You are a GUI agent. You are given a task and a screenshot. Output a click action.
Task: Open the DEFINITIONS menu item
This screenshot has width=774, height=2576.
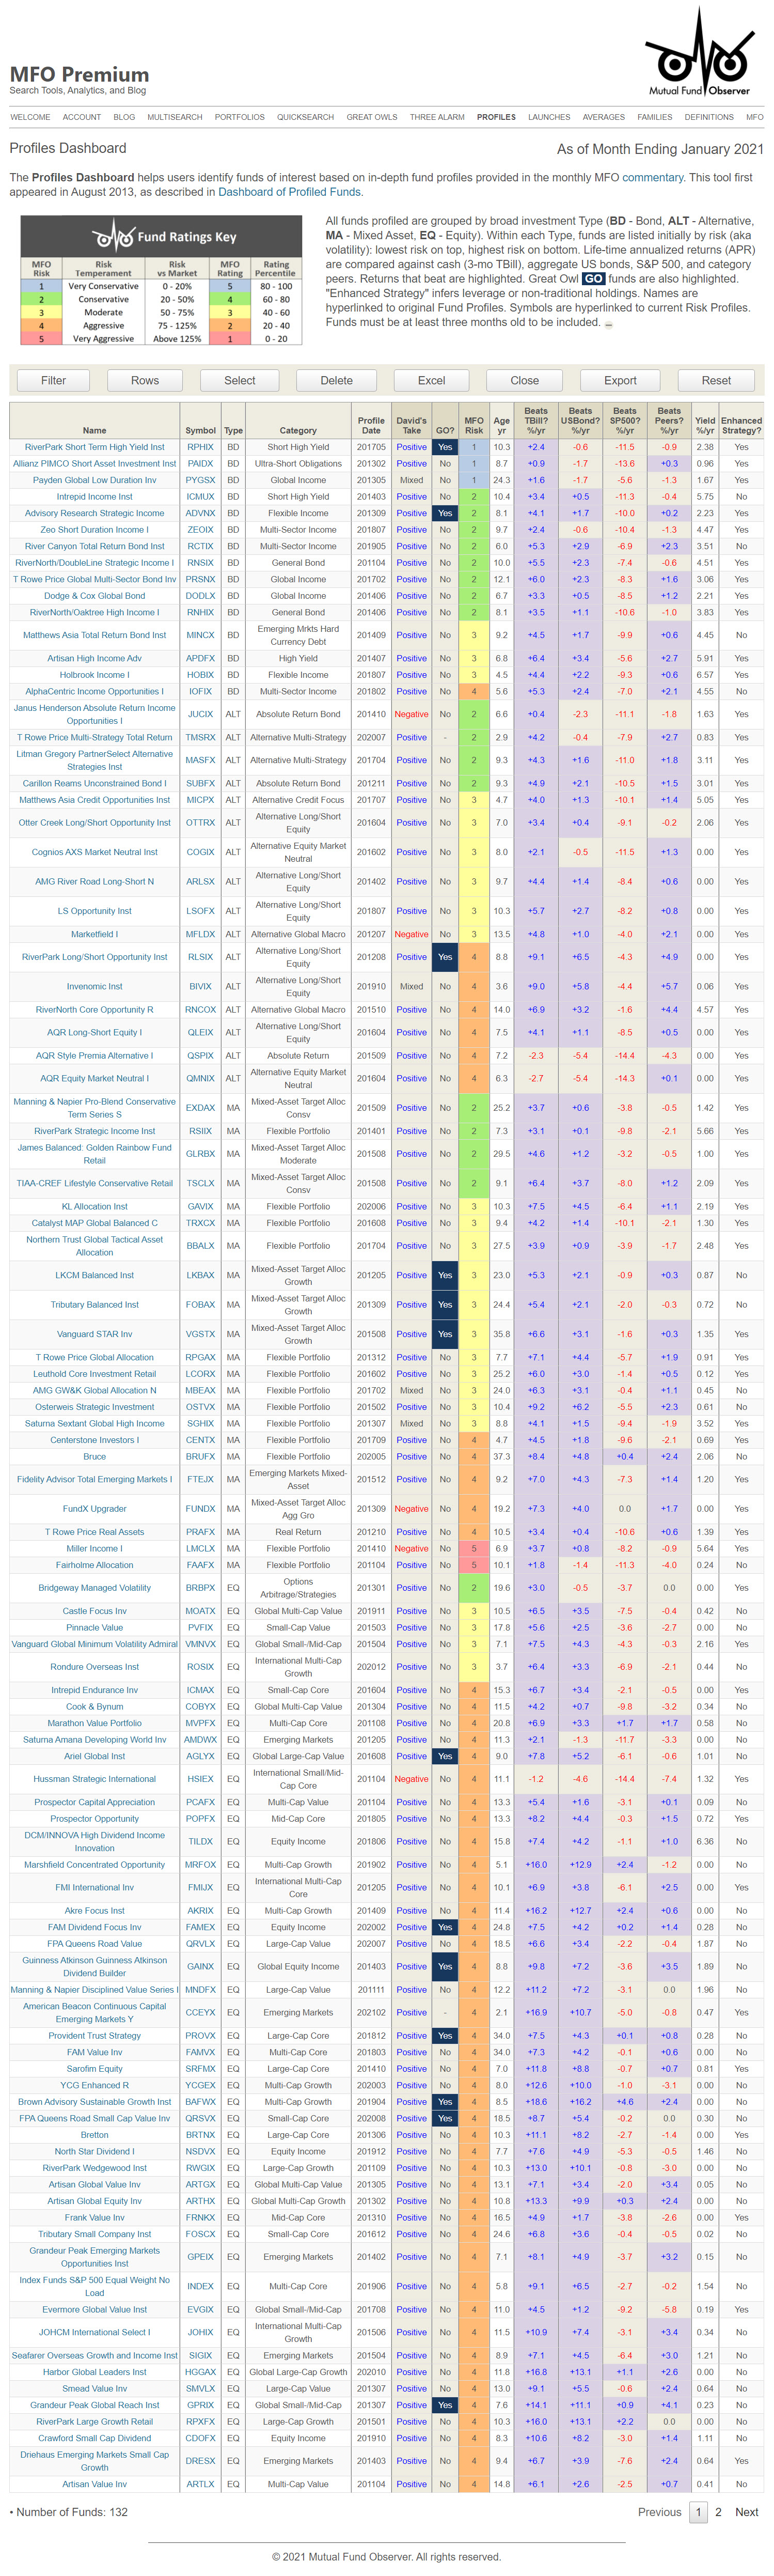(x=709, y=117)
